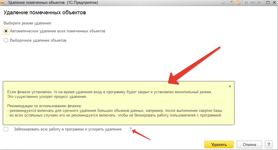Viewport: 278px width, 150px height.
Task: Close the yellow hint tooltip
Action: (230, 87)
